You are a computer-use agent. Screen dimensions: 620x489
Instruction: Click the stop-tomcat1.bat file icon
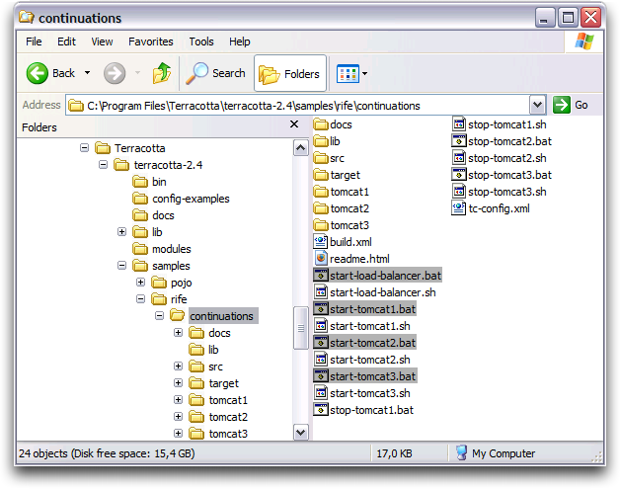click(x=321, y=410)
